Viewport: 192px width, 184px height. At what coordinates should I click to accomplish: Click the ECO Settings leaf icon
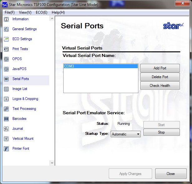pos(6,39)
